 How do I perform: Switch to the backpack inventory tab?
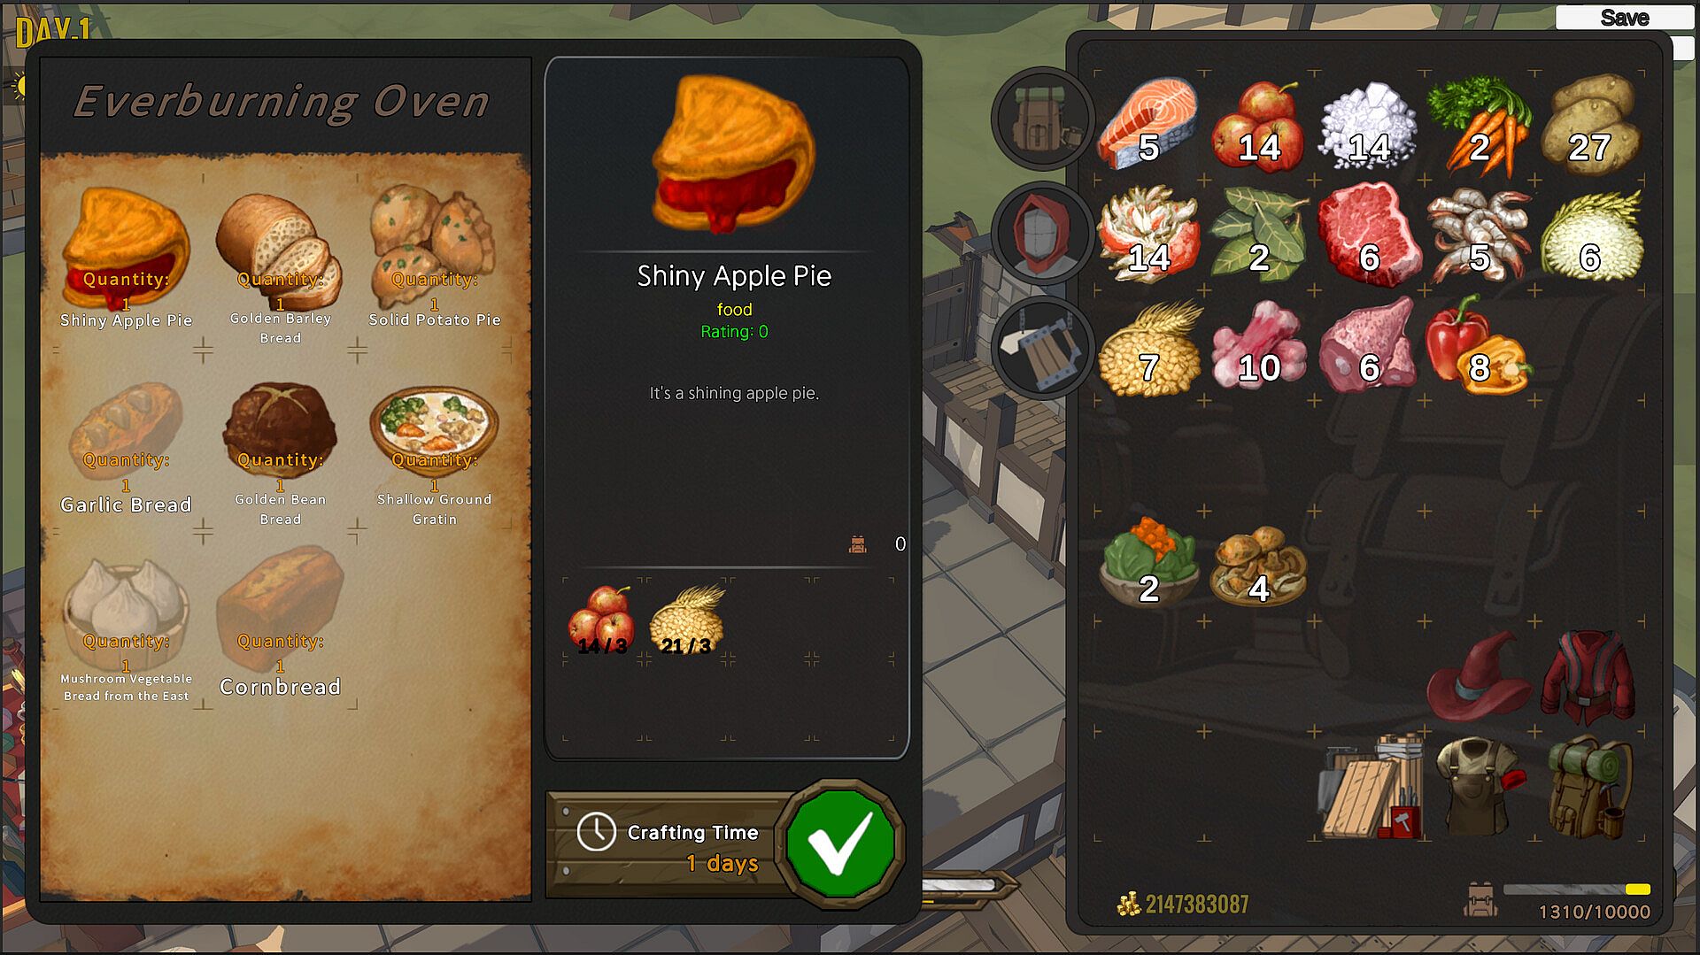click(x=1044, y=119)
